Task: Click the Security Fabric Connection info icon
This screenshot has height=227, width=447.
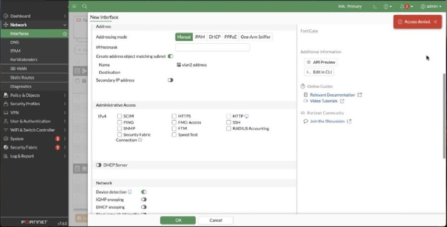Action: pos(140,140)
